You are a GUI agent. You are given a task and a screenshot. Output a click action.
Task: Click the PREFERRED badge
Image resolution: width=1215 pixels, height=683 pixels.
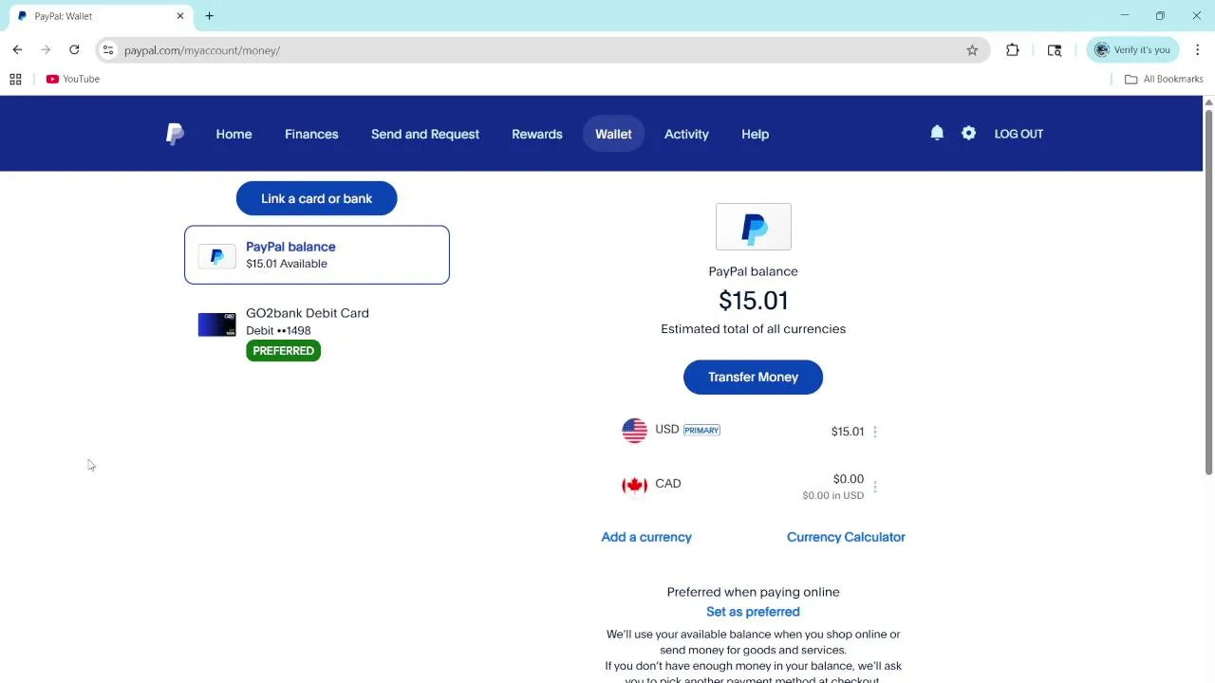tap(283, 351)
